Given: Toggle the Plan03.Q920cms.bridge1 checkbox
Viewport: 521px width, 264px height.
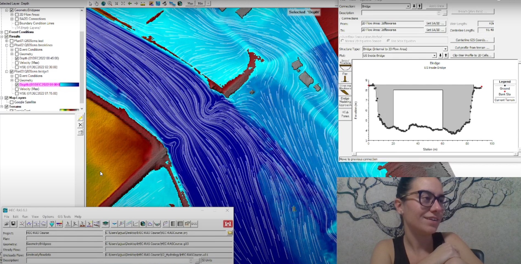Looking at the screenshot, I should click(12, 71).
